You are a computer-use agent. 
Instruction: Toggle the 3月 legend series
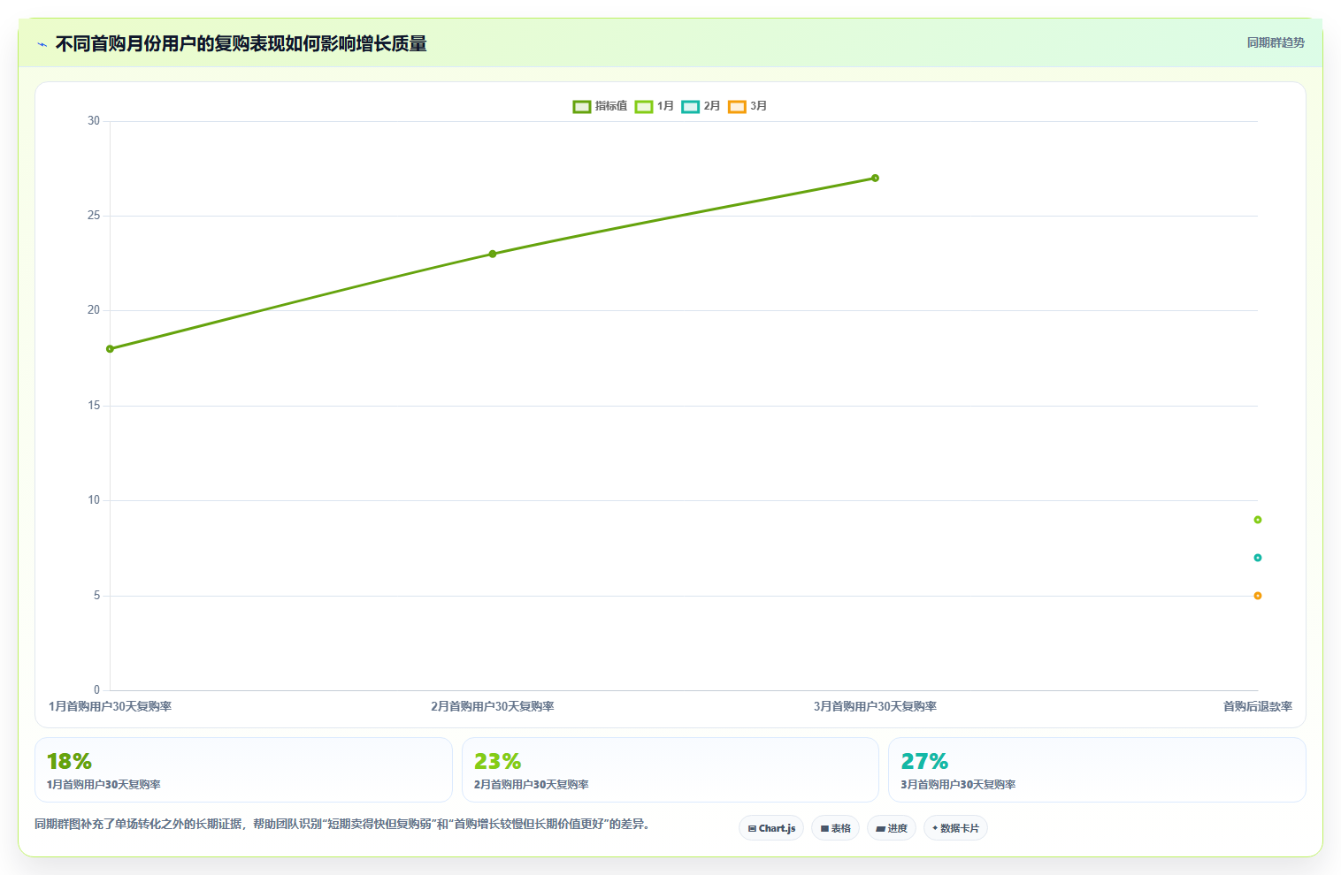coord(747,106)
